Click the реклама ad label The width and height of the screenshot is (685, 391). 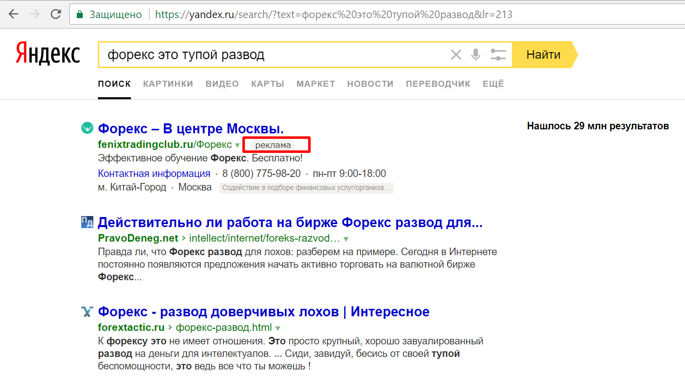pos(273,145)
